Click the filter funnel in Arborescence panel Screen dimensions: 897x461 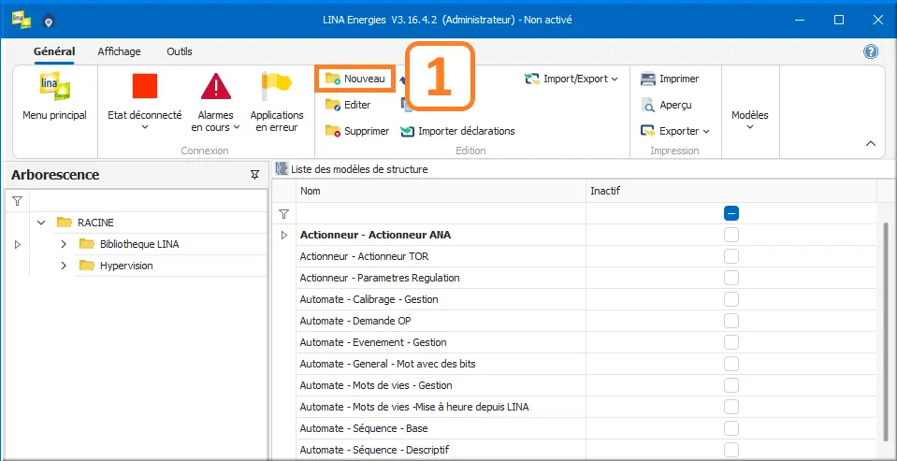coord(17,201)
